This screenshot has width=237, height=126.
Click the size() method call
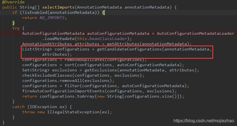[169, 96]
